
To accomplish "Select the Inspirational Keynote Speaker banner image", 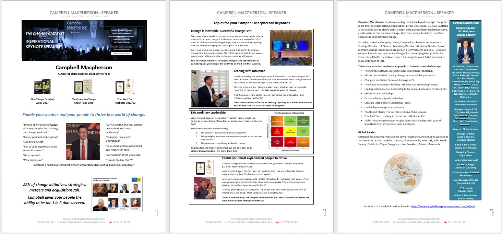I will [84, 40].
